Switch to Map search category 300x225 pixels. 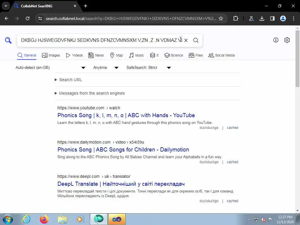pyautogui.click(x=116, y=55)
